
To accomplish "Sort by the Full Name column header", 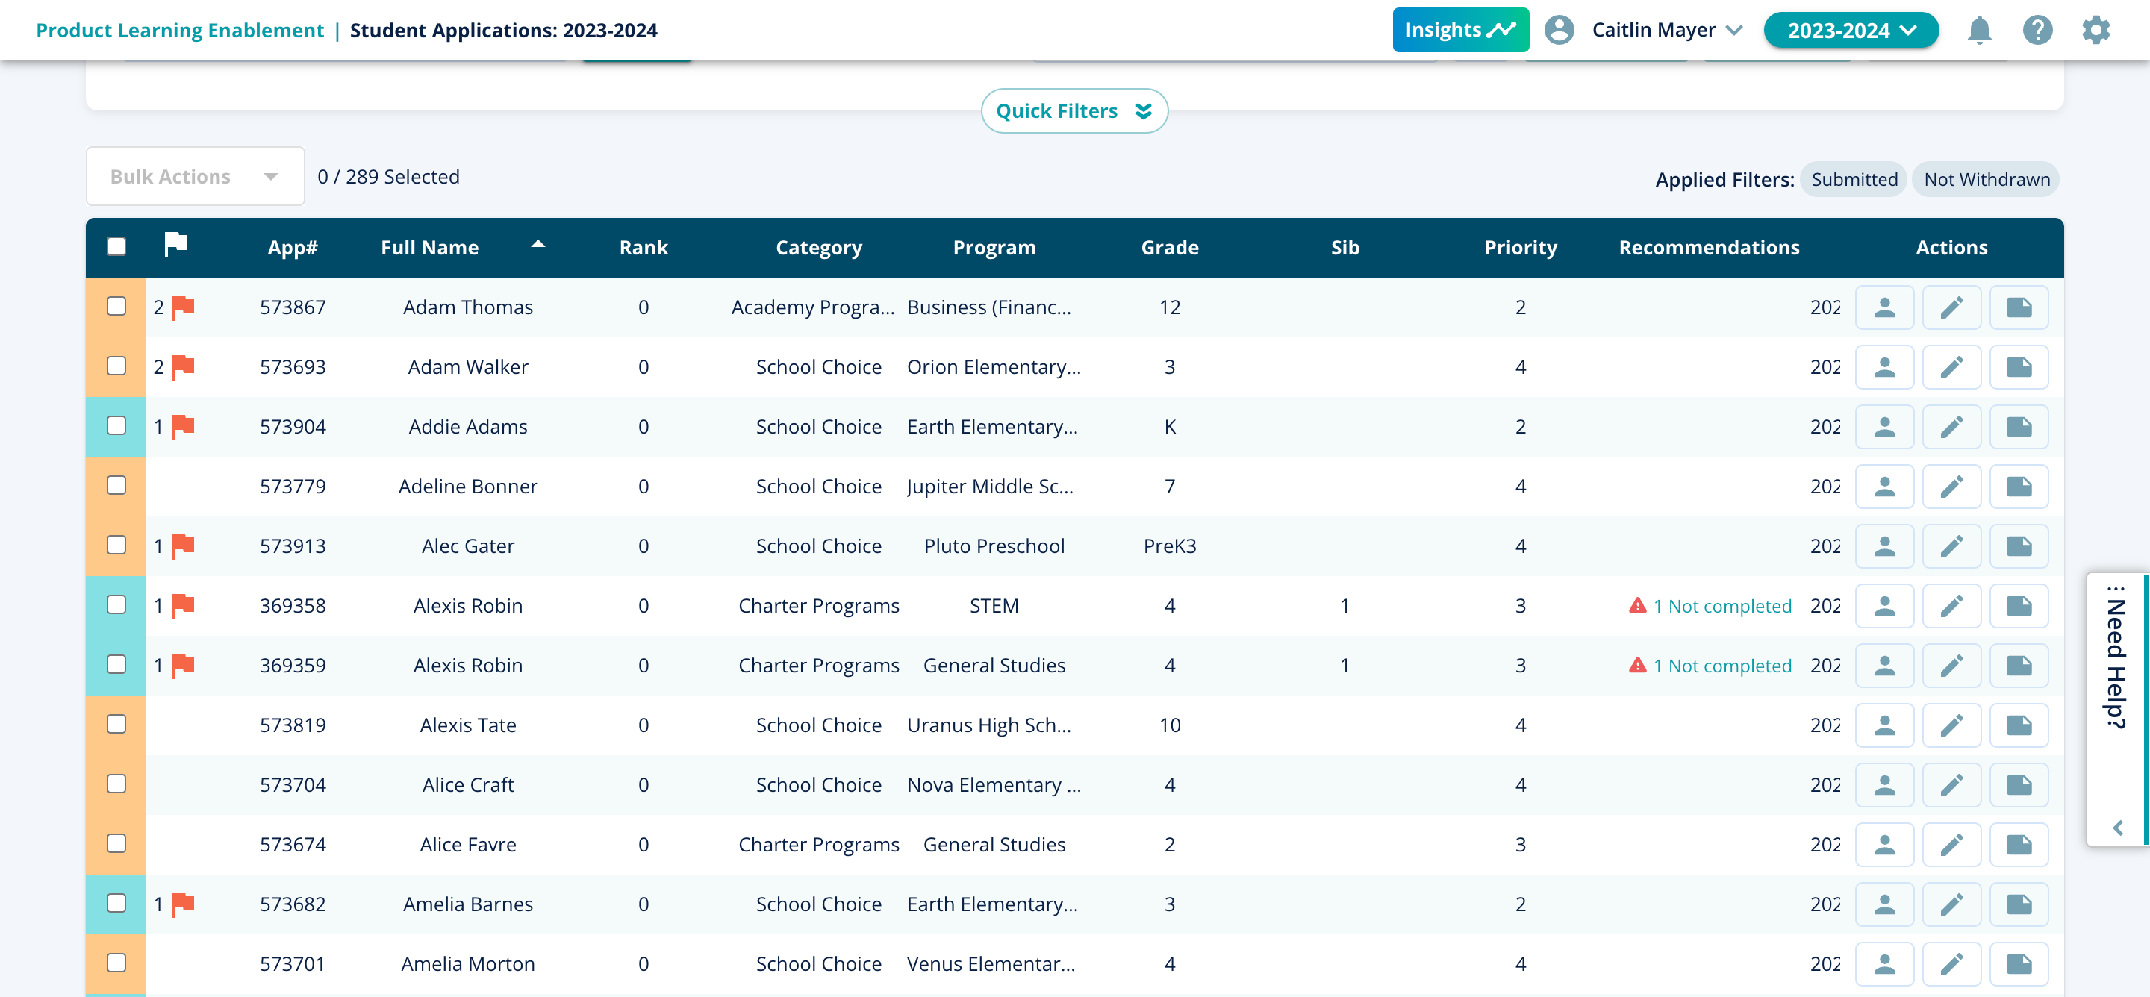I will 429,248.
